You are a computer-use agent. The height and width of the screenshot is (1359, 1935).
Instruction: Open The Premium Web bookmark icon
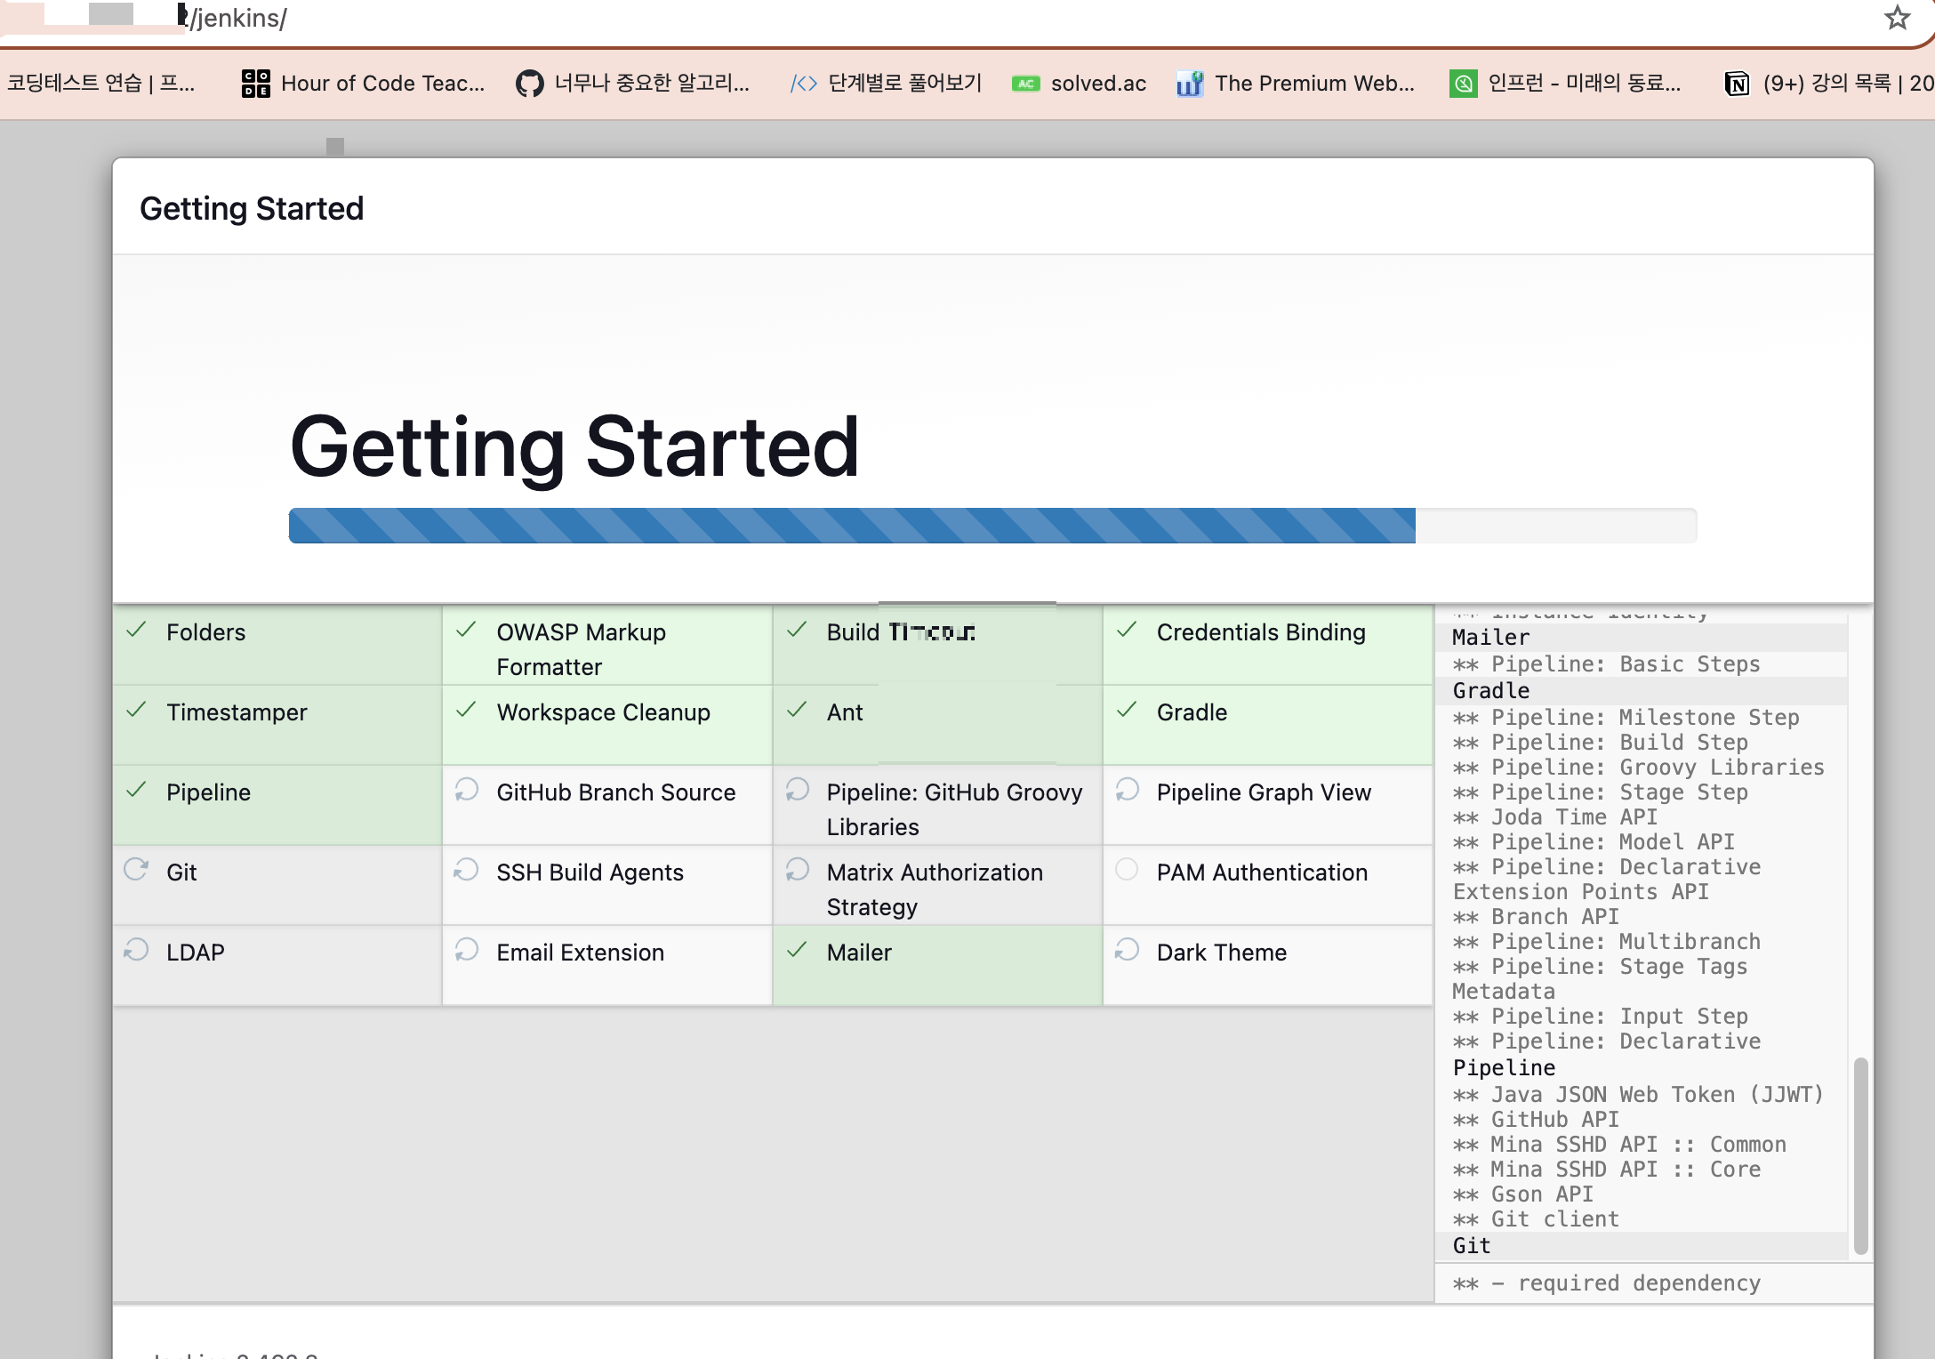tap(1189, 84)
